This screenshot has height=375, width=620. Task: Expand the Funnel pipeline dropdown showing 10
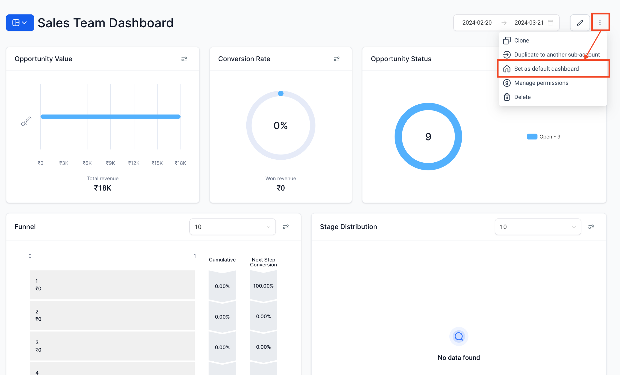(232, 227)
